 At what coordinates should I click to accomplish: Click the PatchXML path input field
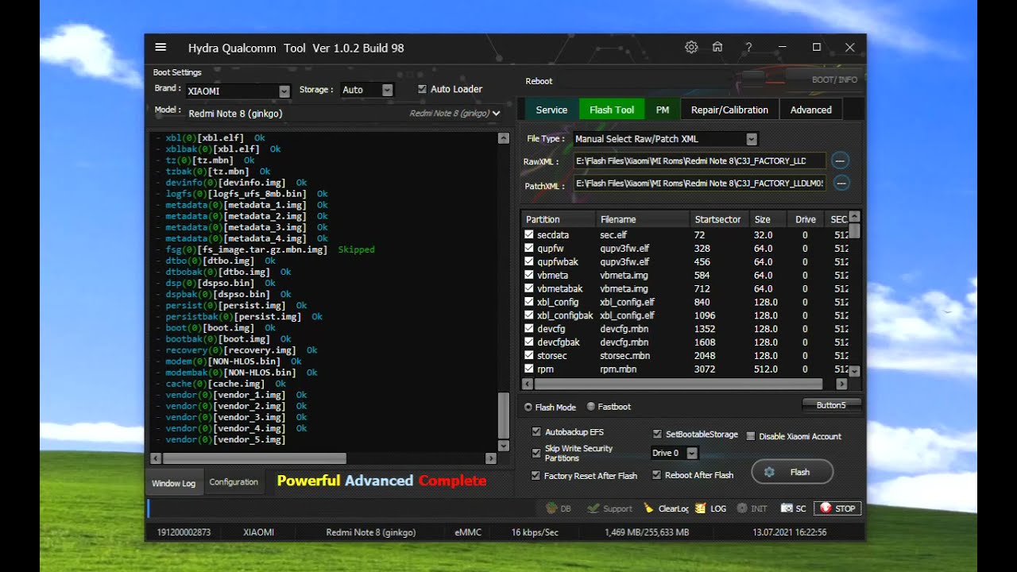point(700,184)
